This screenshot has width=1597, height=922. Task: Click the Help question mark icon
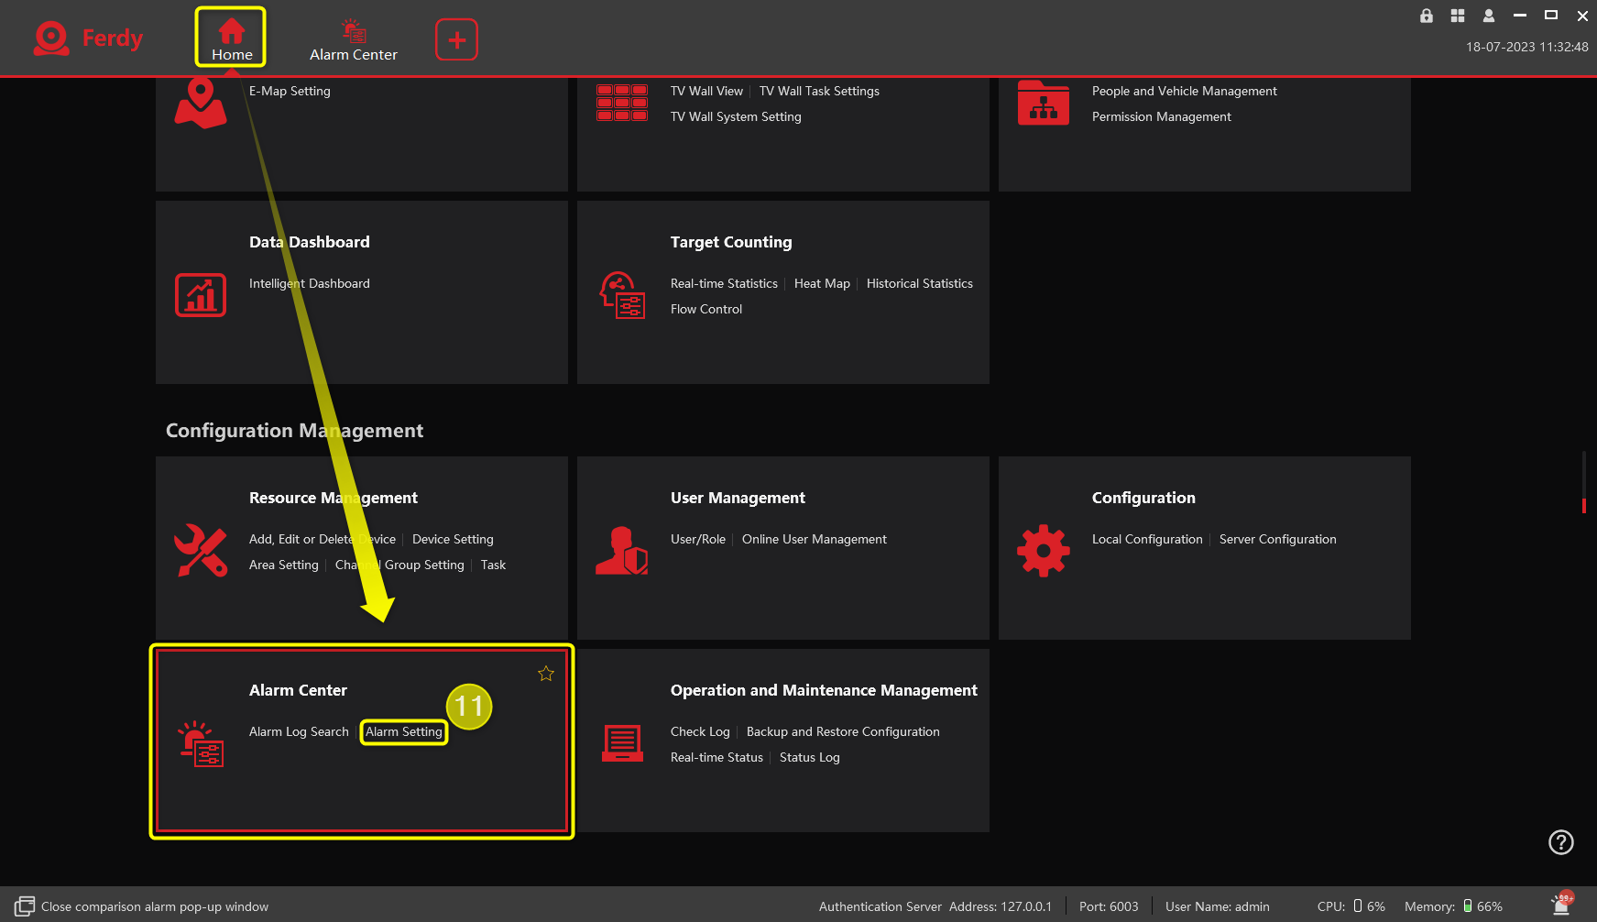(x=1560, y=842)
